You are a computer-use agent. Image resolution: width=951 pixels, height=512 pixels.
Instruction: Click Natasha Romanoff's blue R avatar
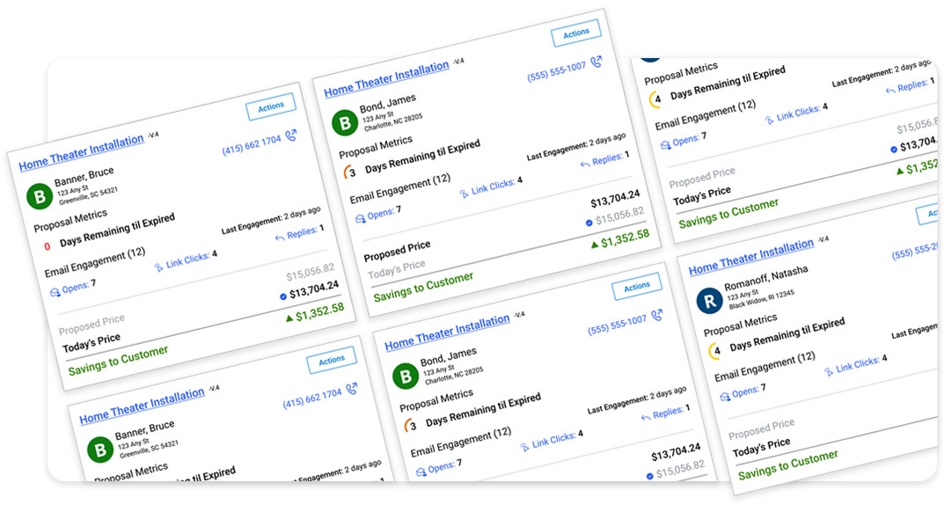pos(709,301)
